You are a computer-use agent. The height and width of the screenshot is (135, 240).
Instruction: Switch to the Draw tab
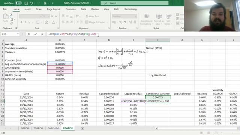click(39, 9)
